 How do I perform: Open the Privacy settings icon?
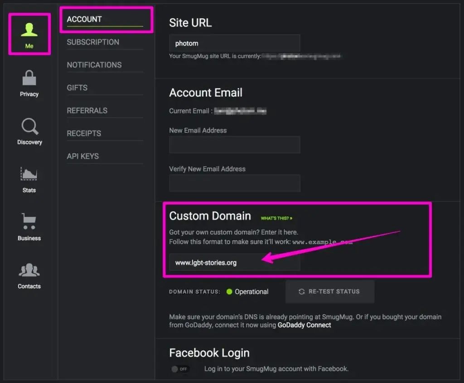click(x=29, y=78)
